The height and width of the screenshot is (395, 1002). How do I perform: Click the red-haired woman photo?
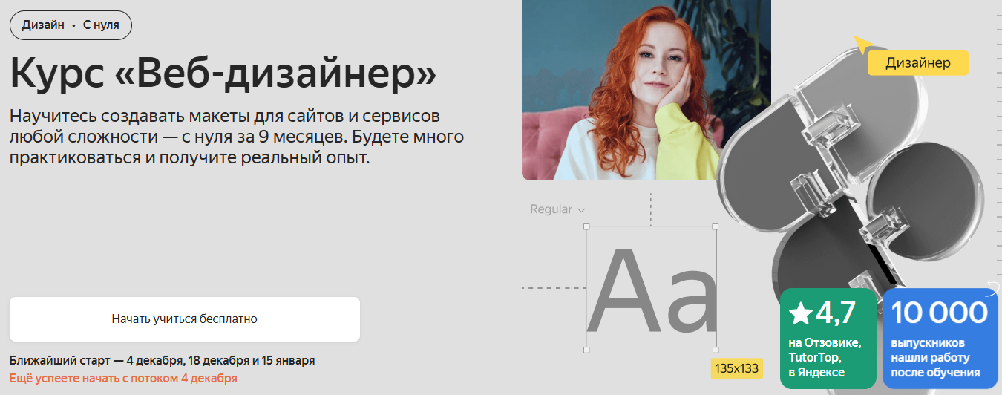click(x=646, y=90)
